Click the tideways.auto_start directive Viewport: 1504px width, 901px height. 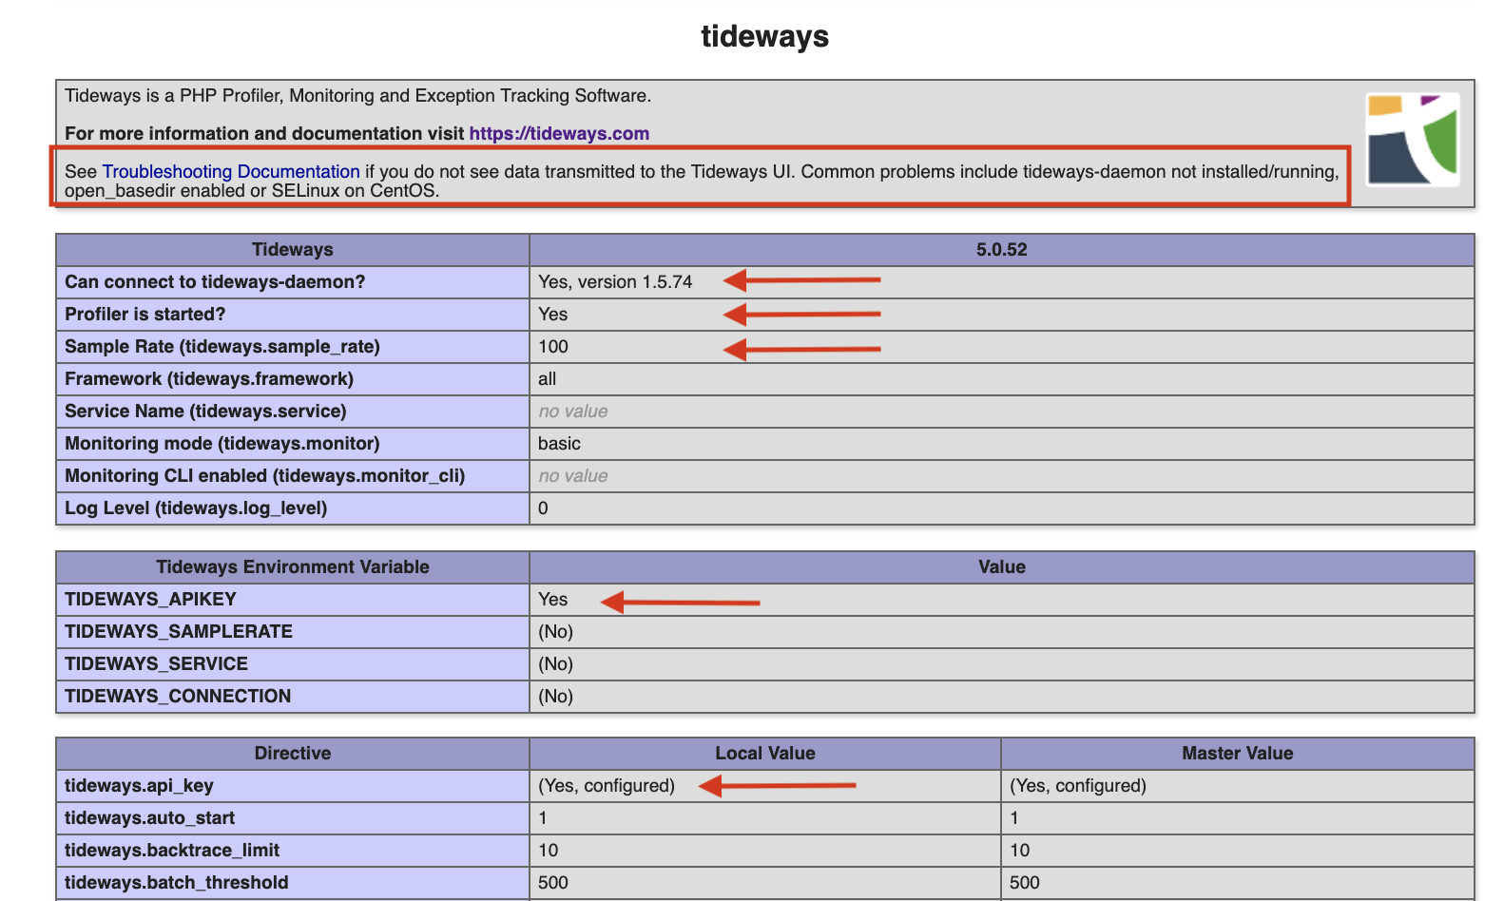[x=149, y=818]
